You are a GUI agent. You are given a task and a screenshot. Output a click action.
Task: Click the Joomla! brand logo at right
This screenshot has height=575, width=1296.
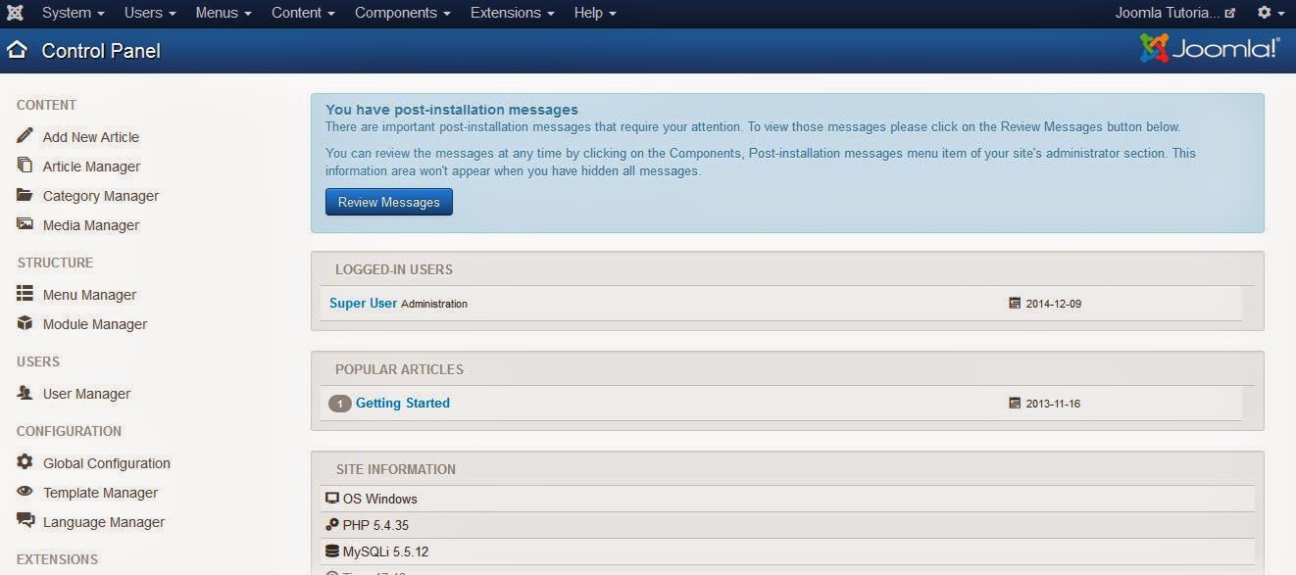coord(1209,49)
